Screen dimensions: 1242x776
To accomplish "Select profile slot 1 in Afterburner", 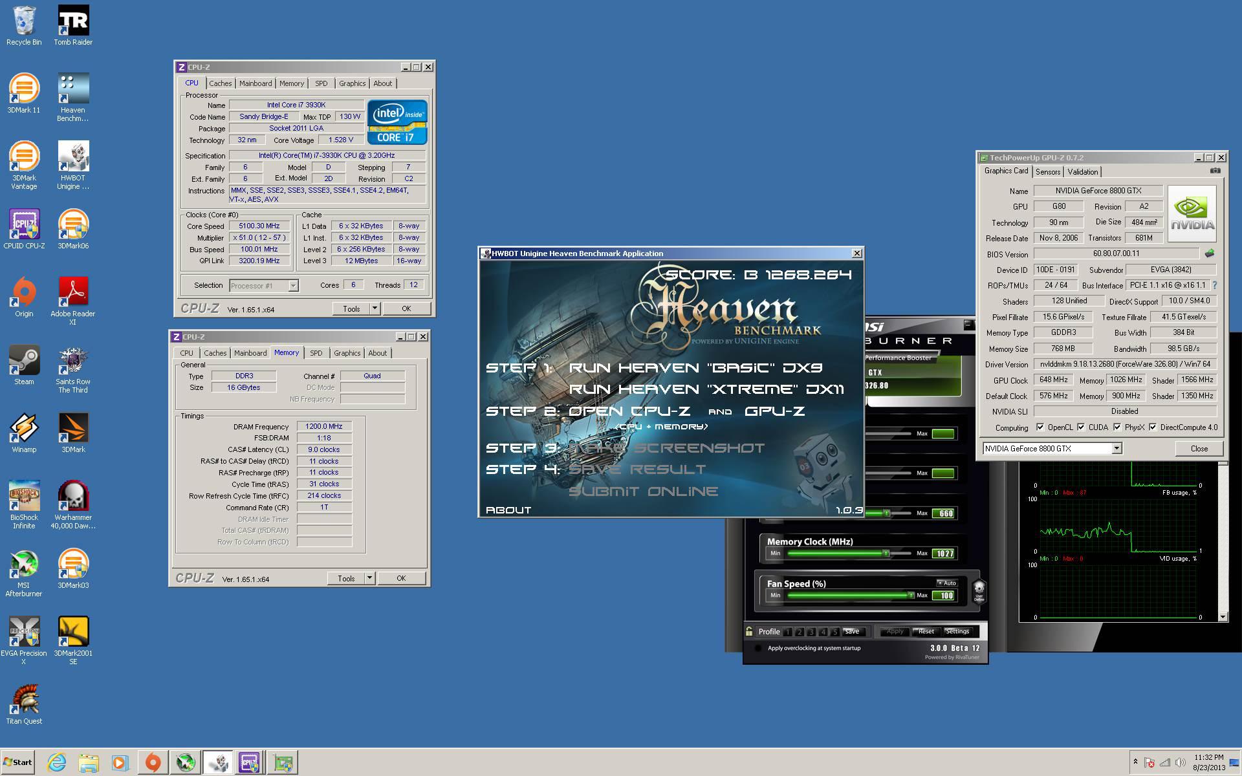I will pyautogui.click(x=787, y=632).
